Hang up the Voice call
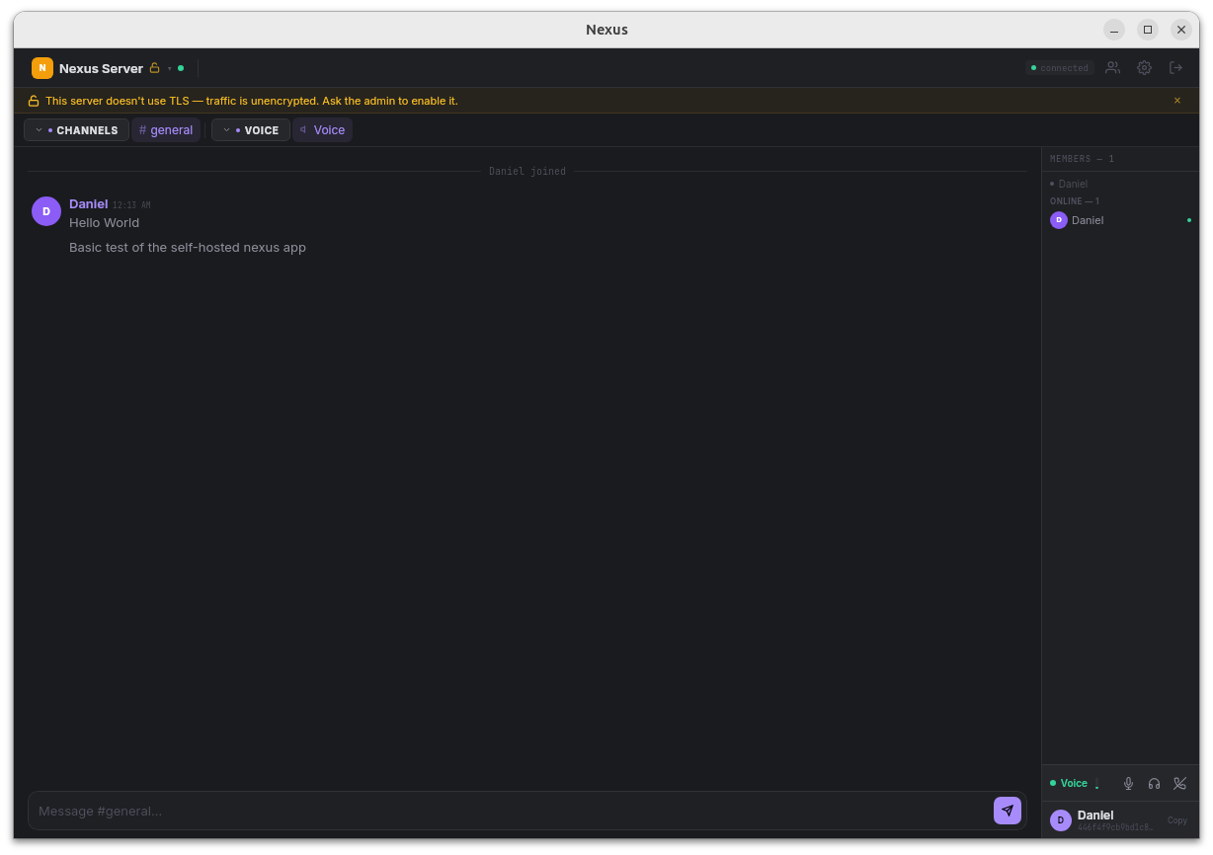1213x855 pixels. 1179,783
